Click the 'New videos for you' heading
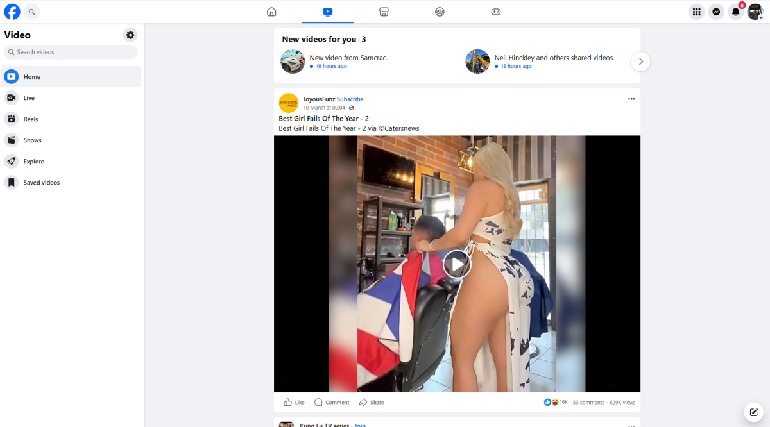This screenshot has width=770, height=427. pos(323,39)
